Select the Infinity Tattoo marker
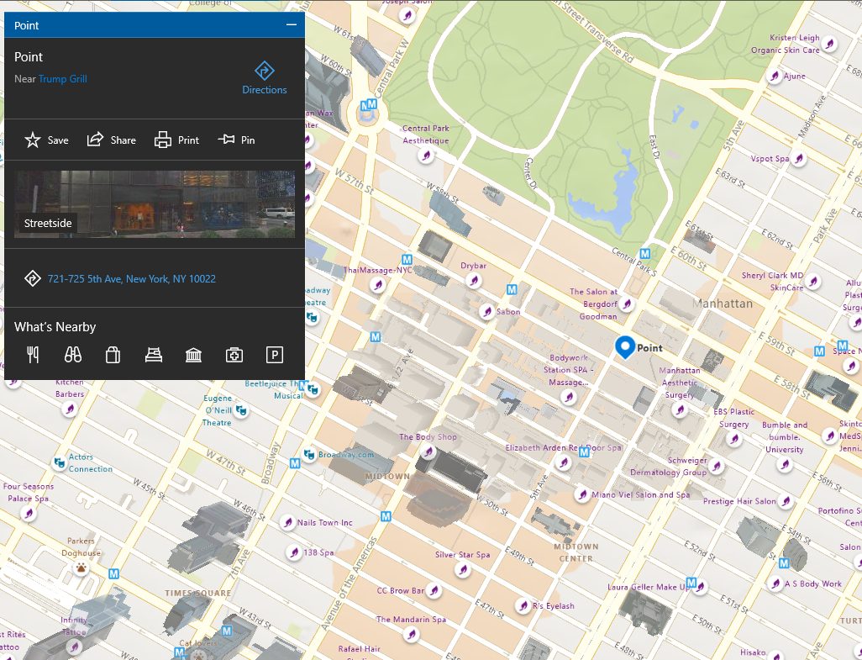This screenshot has width=862, height=660. [x=74, y=647]
